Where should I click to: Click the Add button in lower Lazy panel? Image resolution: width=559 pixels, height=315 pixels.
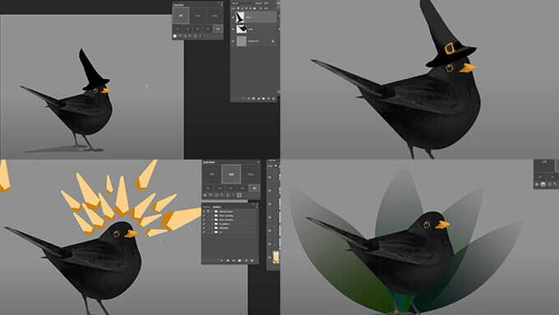pos(231,174)
